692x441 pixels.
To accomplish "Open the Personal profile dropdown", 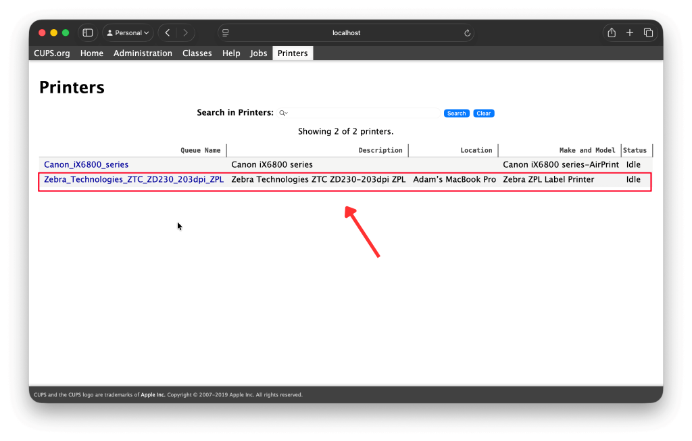I will (x=128, y=32).
